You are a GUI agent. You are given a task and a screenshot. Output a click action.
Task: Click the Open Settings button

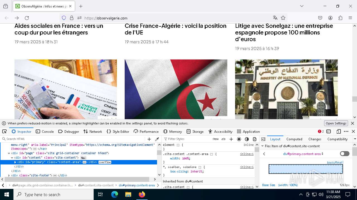(x=336, y=123)
